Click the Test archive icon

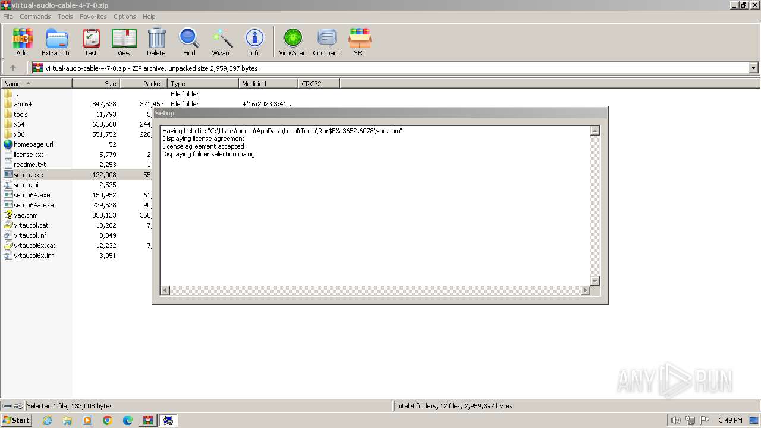pyautogui.click(x=91, y=42)
